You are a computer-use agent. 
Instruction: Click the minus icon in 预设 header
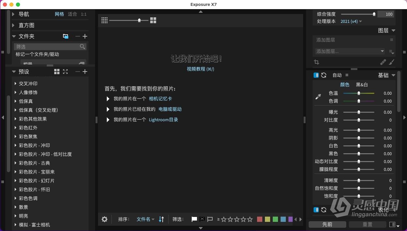point(77,72)
